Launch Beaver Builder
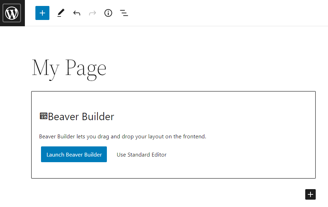This screenshot has height=207, width=328. click(74, 154)
